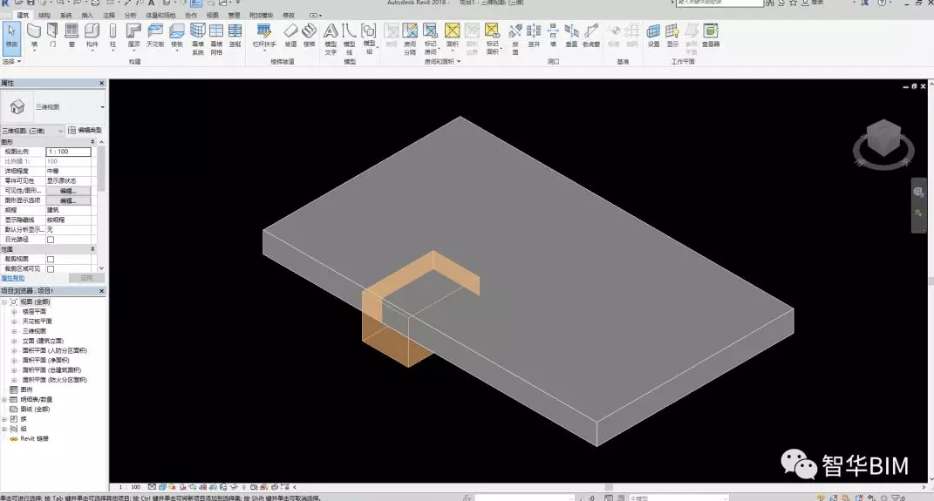Click the 门 (Door) tool icon
Viewport: 934px width, 501px height.
click(53, 34)
